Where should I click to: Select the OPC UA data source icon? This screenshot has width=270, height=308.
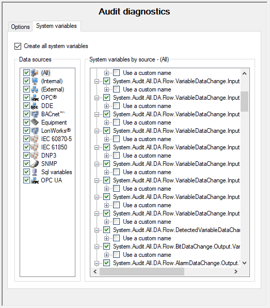pyautogui.click(x=35, y=180)
